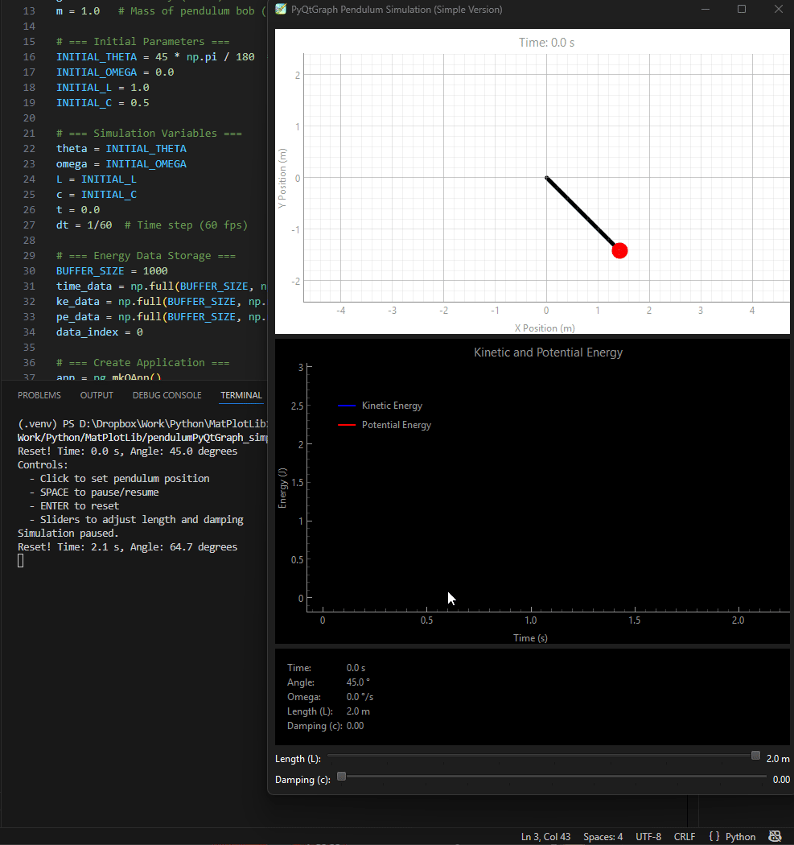Click the red Potential Energy legend line

[x=347, y=425]
